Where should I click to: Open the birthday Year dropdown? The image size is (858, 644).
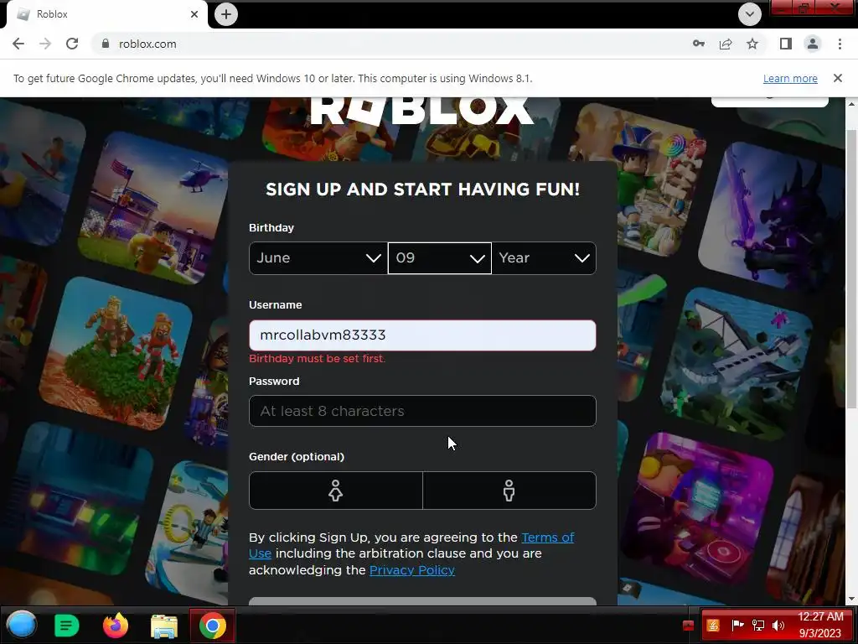[544, 258]
